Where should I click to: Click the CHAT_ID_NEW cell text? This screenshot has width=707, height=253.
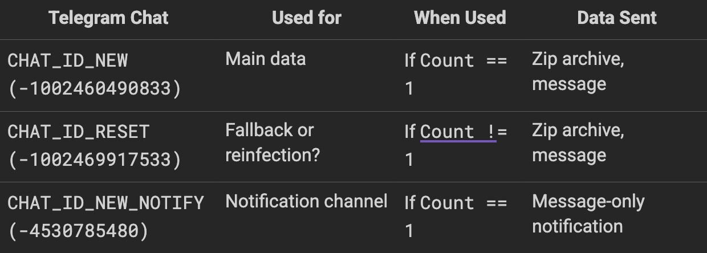pos(68,60)
